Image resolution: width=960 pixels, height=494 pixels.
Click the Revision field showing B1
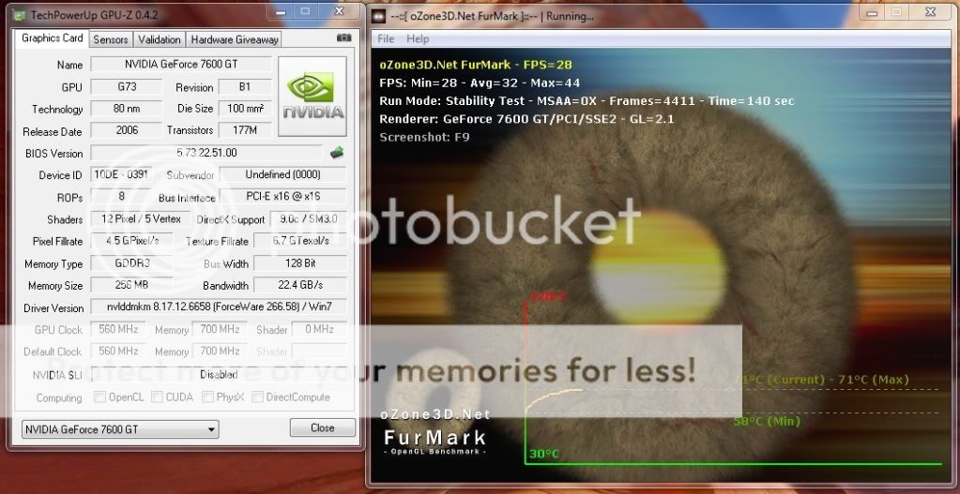245,87
